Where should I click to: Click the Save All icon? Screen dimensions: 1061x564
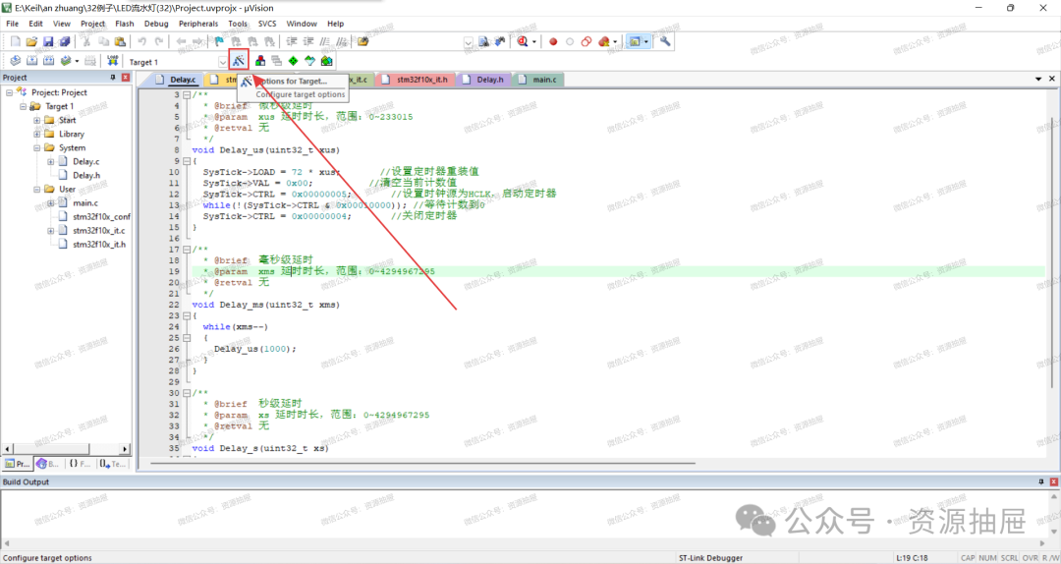64,42
